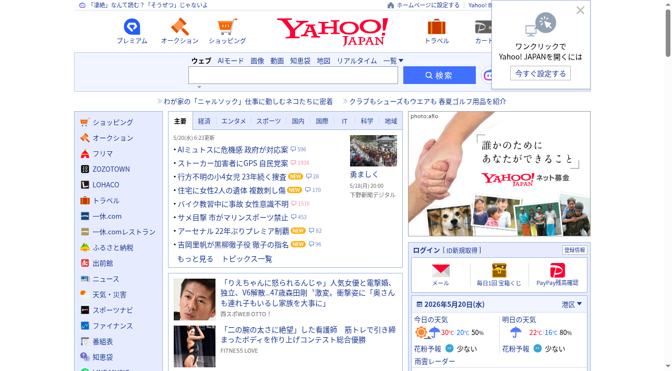Screen dimensions: 672x371
Task: Switch to the 地域 news tab
Action: 391,121
